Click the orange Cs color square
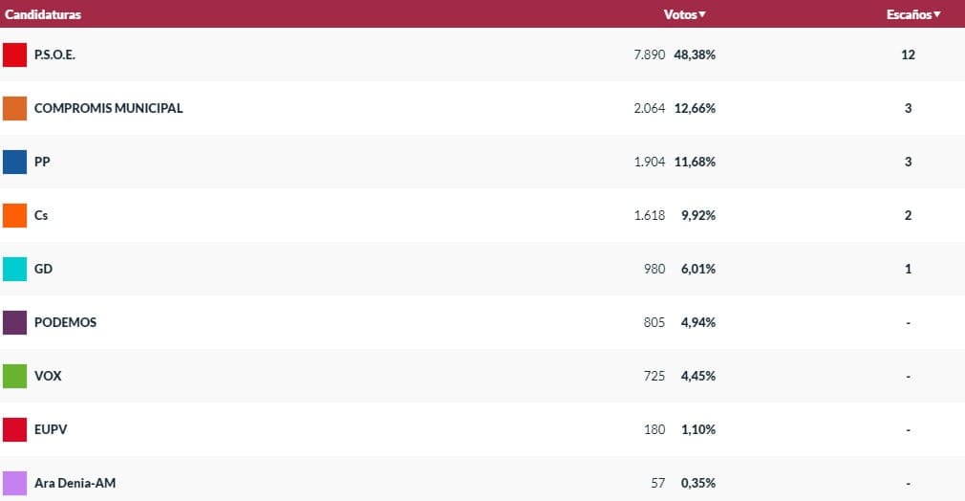This screenshot has height=501, width=965. (x=14, y=215)
